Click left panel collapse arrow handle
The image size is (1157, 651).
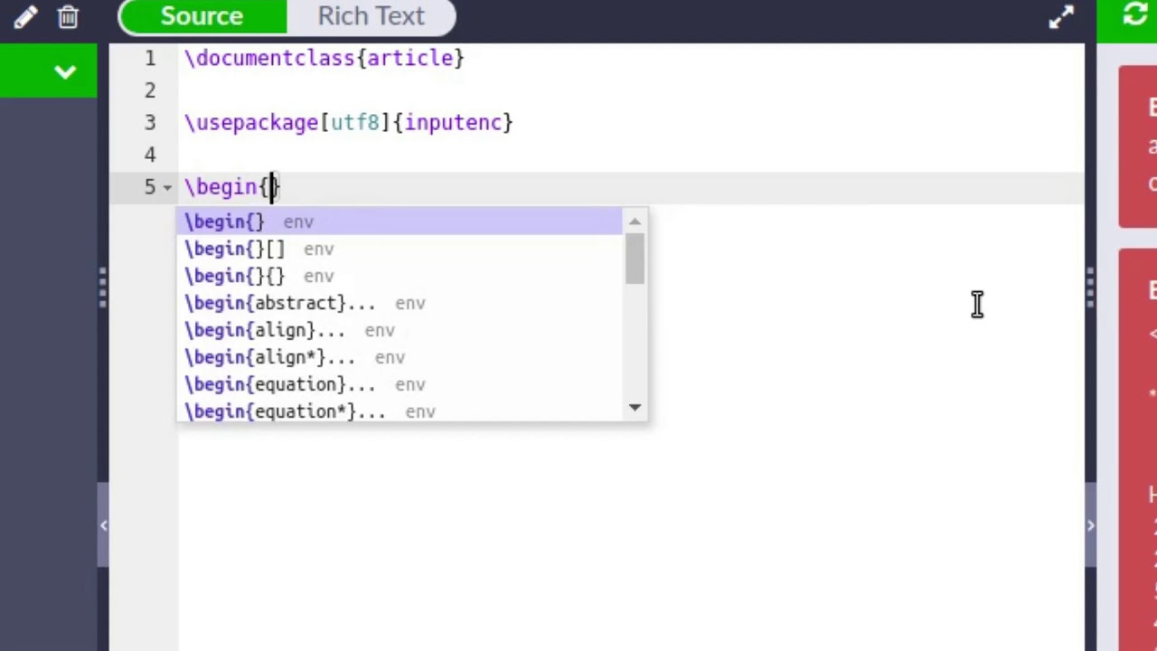pos(103,525)
